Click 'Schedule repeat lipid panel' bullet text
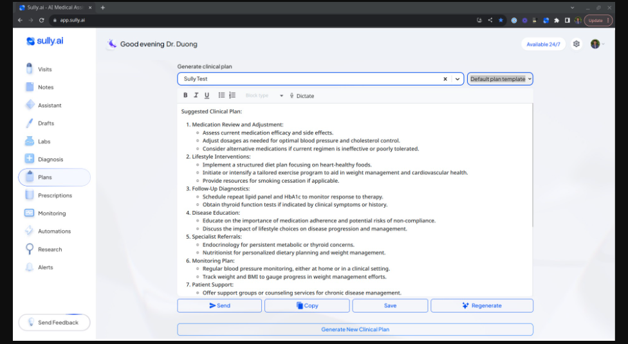The height and width of the screenshot is (344, 628). coord(293,196)
